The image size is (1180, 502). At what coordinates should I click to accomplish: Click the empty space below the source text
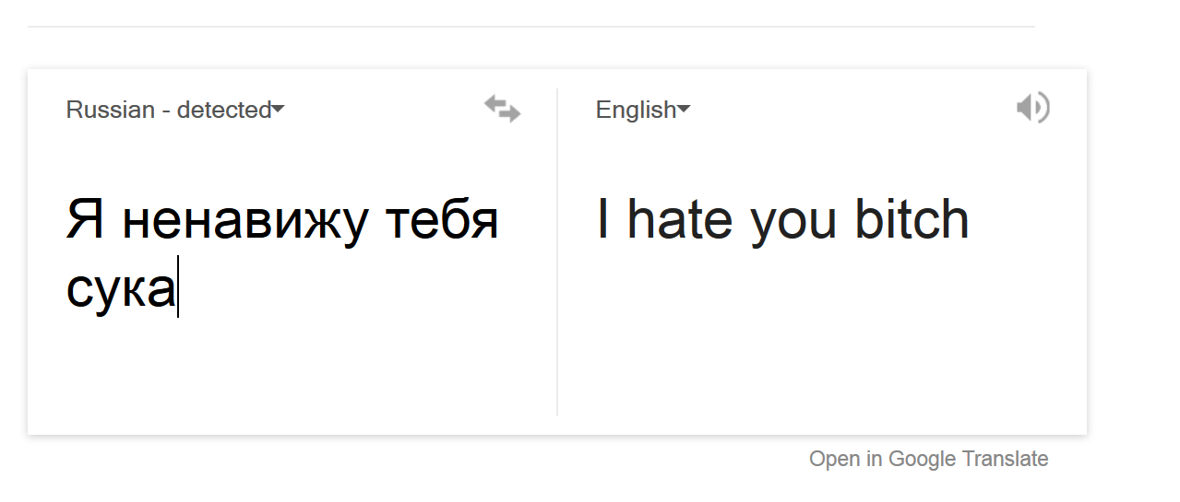(x=281, y=368)
